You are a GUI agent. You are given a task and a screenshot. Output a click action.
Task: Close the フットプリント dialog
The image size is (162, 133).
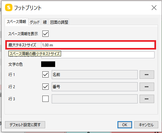click(154, 8)
